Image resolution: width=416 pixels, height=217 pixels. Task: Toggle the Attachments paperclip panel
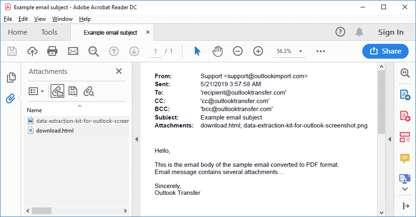[x=10, y=98]
